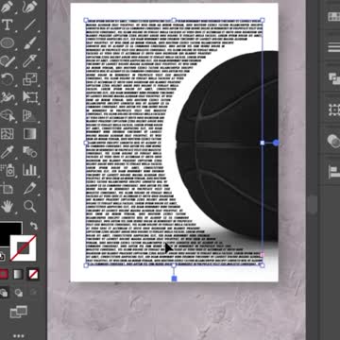Reset to default fill and stroke
Viewport: 340px width, 340px height.
pos(2,257)
